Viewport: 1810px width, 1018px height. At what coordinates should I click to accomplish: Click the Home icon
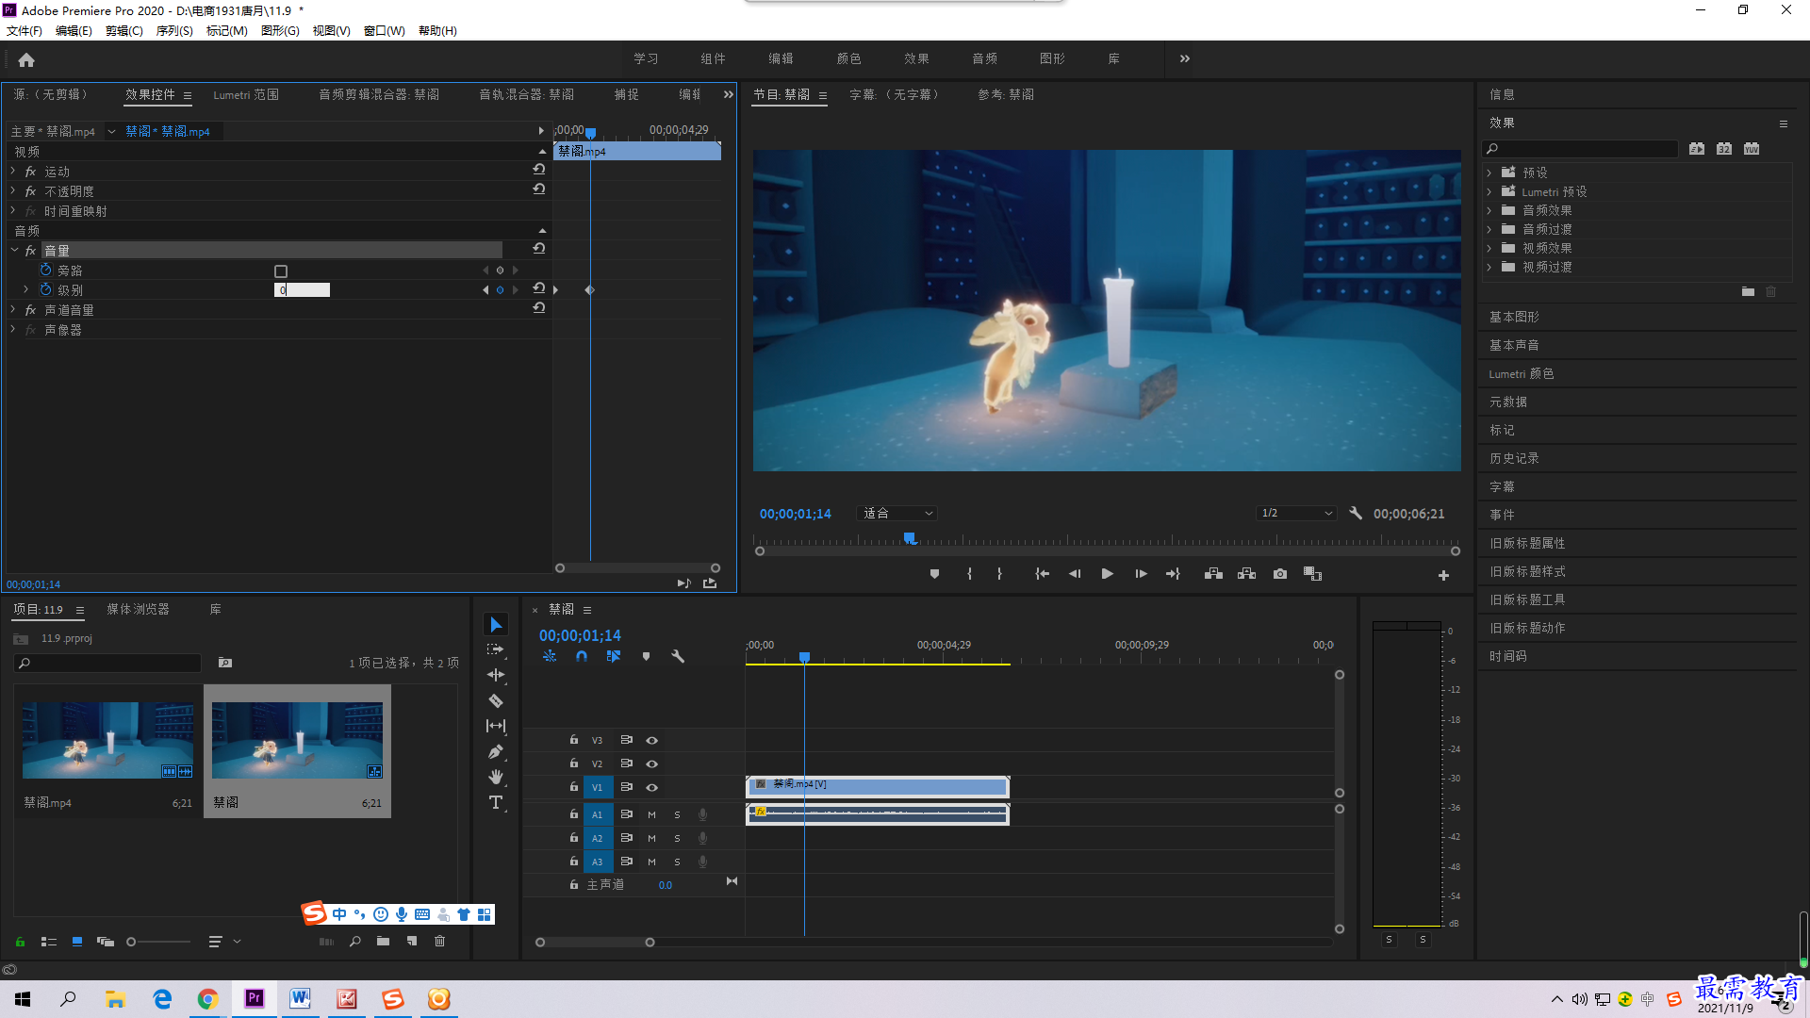[x=26, y=60]
